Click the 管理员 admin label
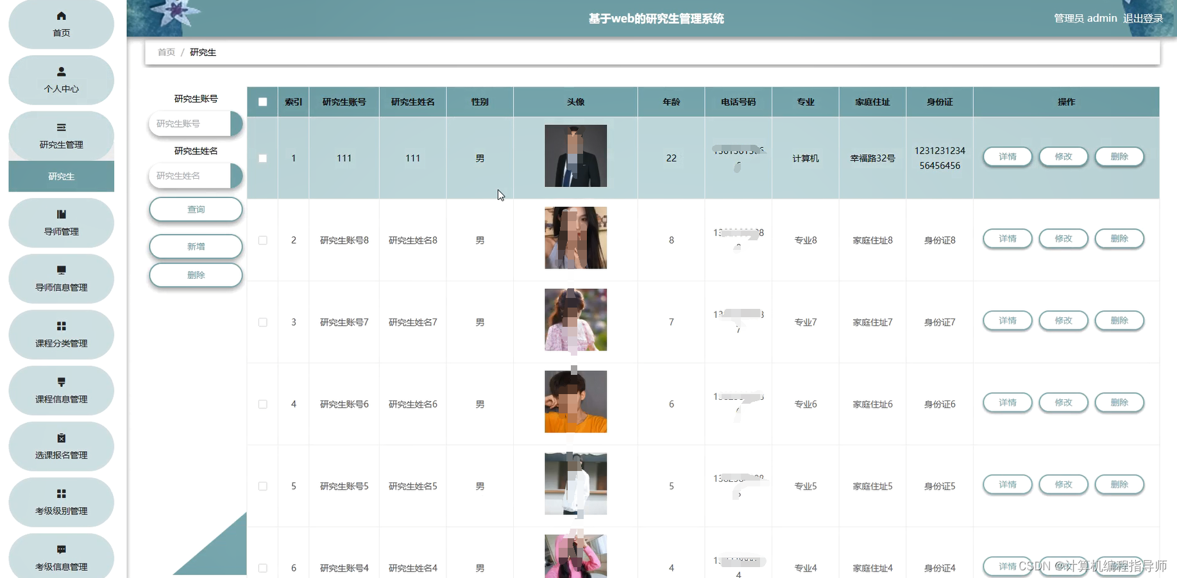 coord(1085,19)
